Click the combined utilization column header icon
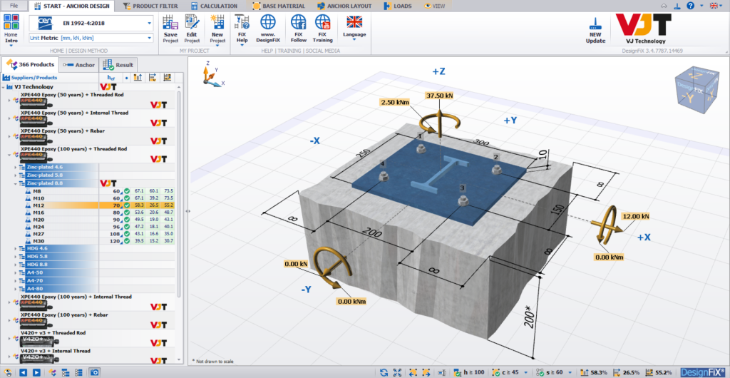This screenshot has width=730, height=378. tap(168, 78)
